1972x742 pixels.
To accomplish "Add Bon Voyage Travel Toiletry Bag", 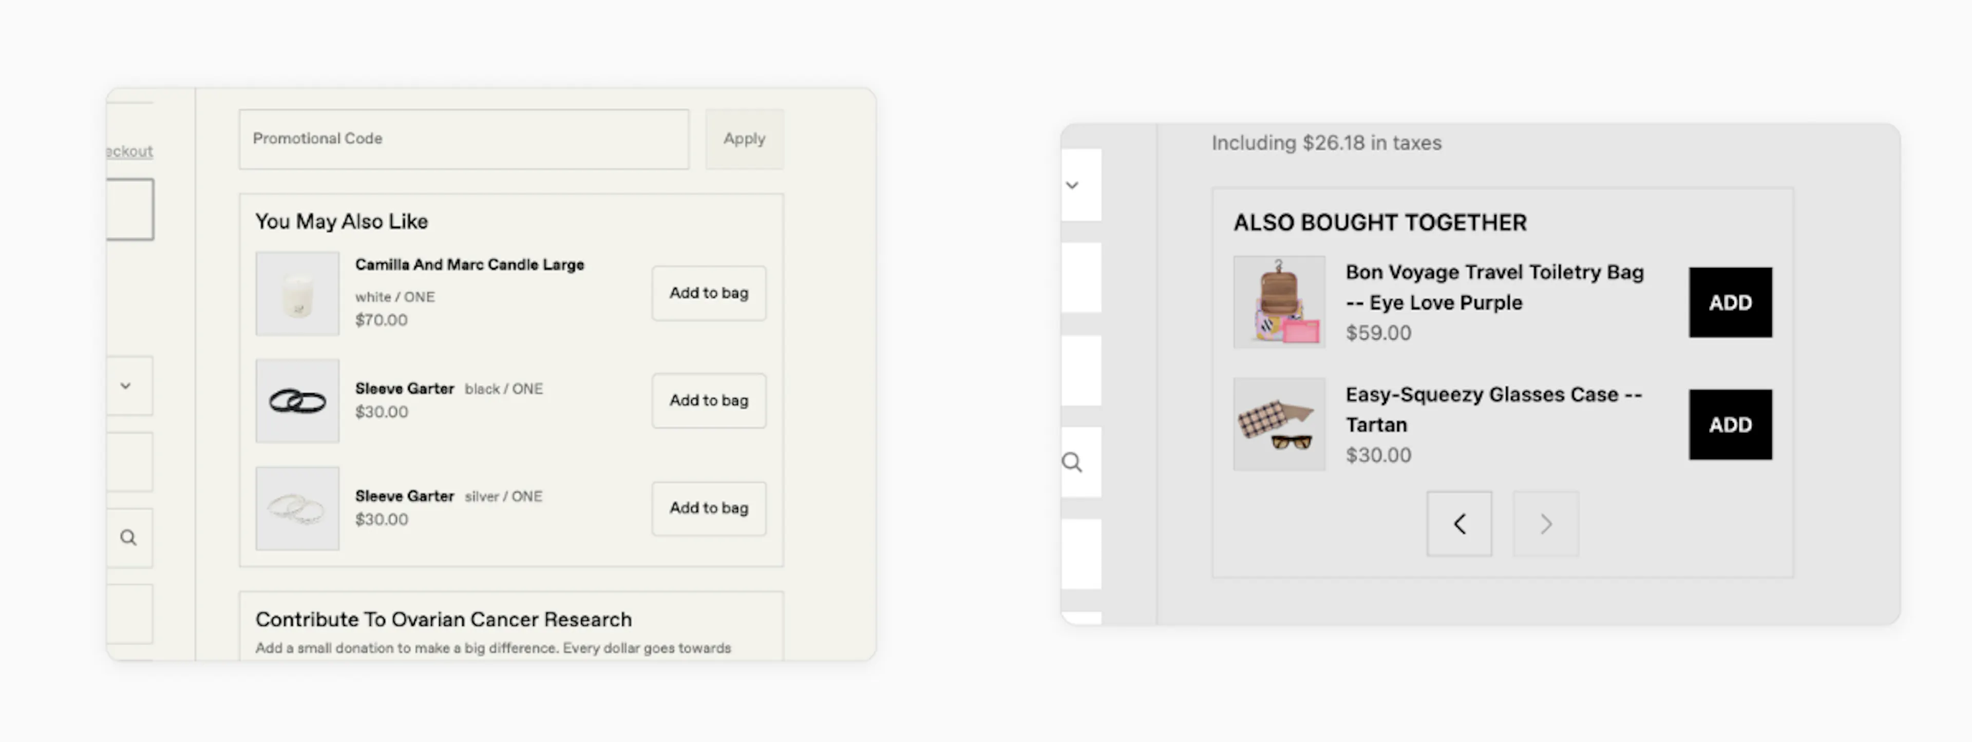I will coord(1730,302).
